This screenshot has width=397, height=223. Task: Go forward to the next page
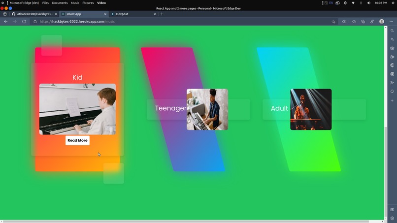[15, 22]
